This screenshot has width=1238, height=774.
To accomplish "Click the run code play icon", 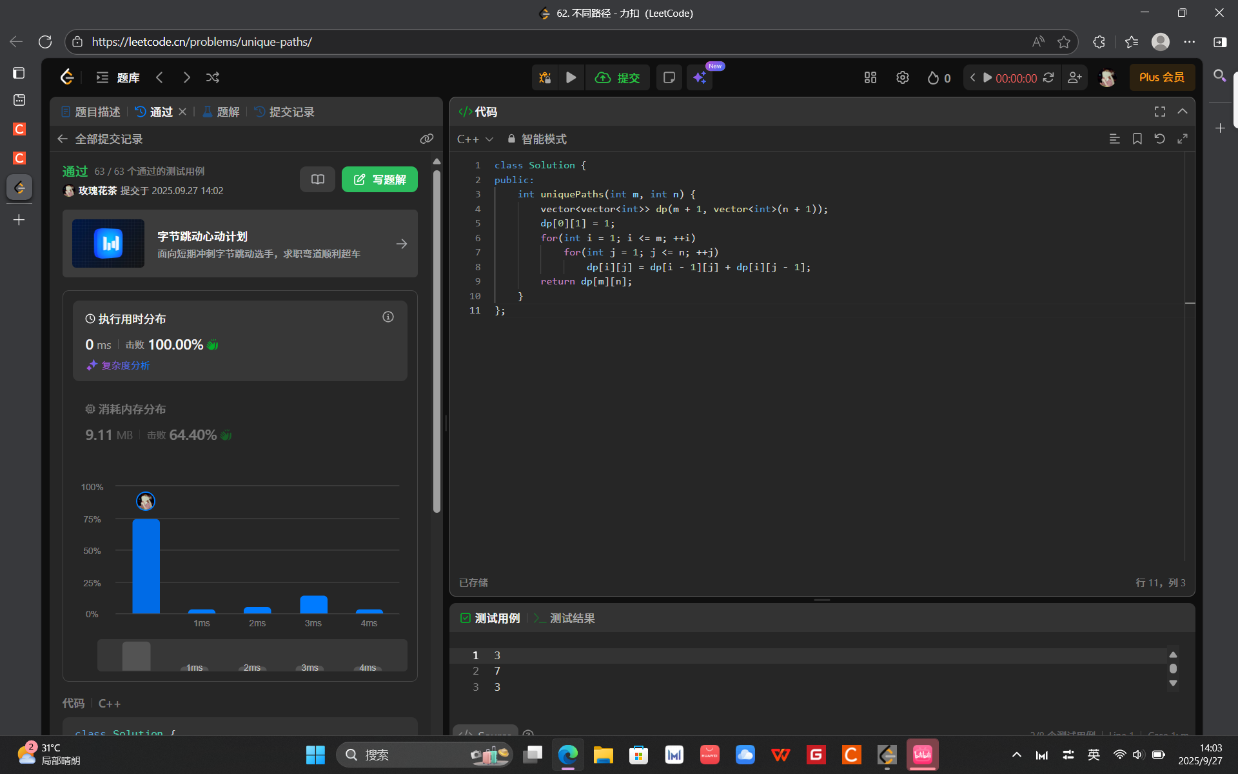I will click(x=571, y=77).
